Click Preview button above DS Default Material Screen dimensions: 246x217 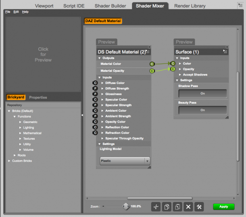pos(106,42)
